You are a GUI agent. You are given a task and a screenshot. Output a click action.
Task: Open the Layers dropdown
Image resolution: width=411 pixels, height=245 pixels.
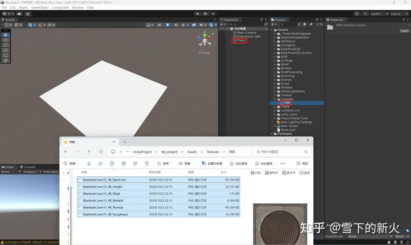click(378, 14)
